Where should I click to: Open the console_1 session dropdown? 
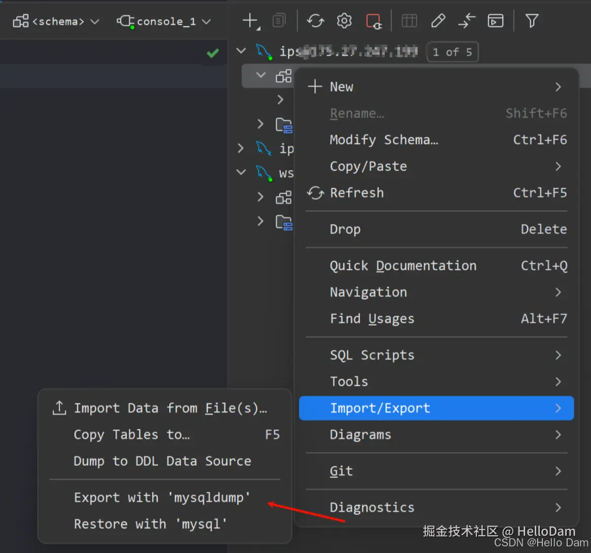pos(164,21)
